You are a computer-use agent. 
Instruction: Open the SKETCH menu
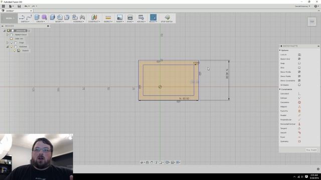[x=25, y=21]
